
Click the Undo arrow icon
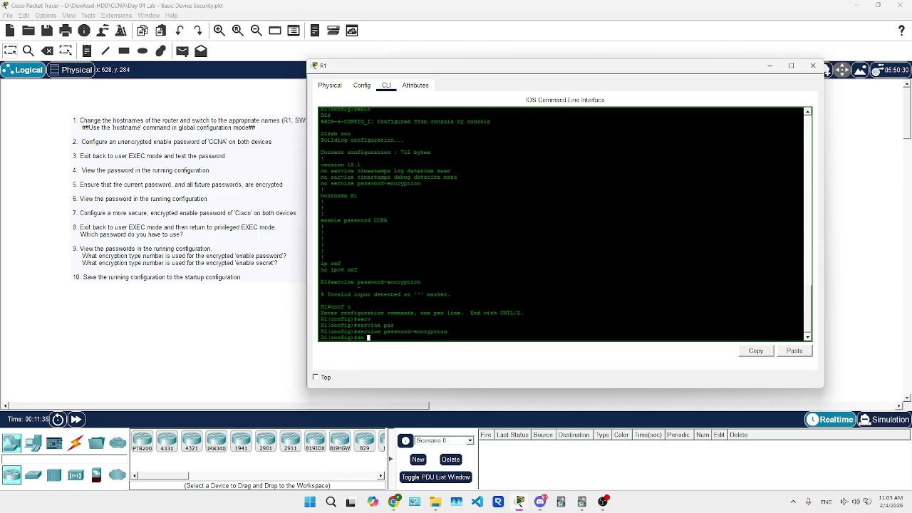pyautogui.click(x=180, y=31)
